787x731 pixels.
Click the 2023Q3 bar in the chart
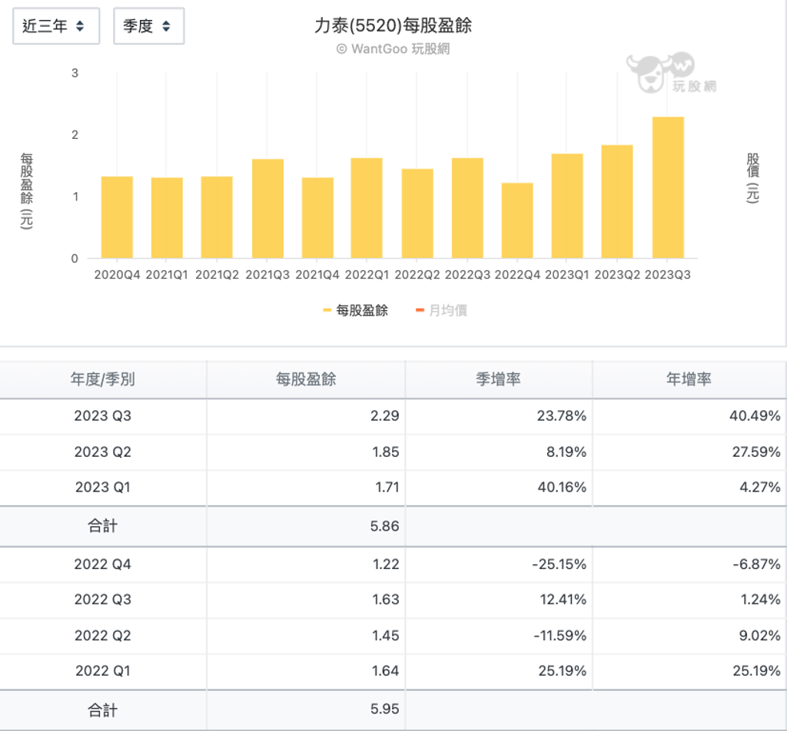tap(668, 187)
